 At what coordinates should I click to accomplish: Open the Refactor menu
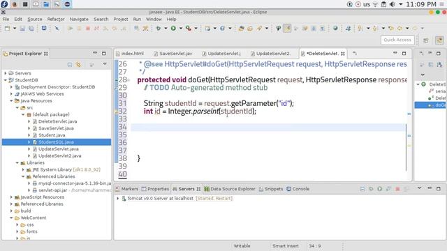tap(56, 19)
